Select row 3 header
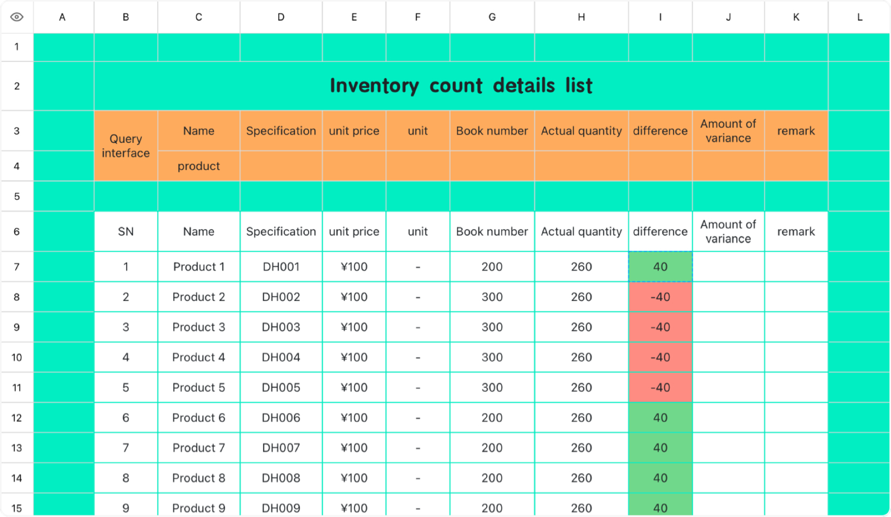Screen dimensions: 891x517 17,131
